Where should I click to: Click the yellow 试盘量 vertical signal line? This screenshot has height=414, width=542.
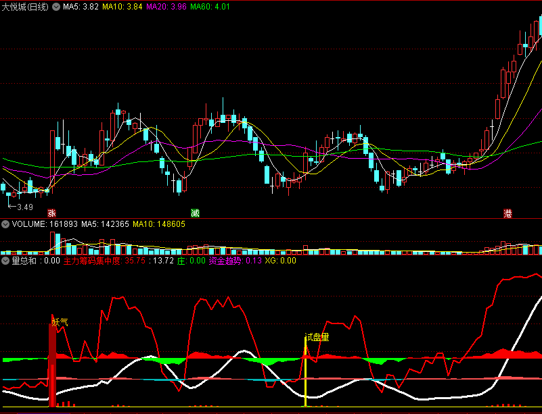(x=306, y=372)
